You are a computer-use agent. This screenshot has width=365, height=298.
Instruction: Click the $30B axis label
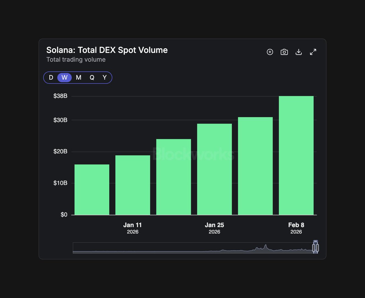click(x=60, y=120)
